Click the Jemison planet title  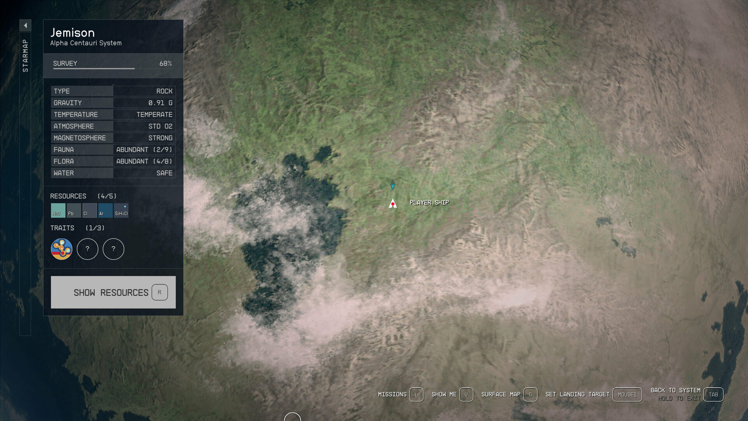(72, 33)
